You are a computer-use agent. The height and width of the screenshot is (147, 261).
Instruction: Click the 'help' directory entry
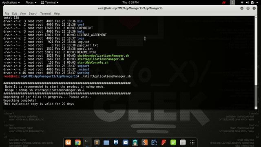(x=81, y=31)
